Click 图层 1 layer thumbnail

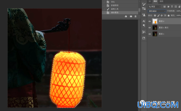[x=155, y=34]
